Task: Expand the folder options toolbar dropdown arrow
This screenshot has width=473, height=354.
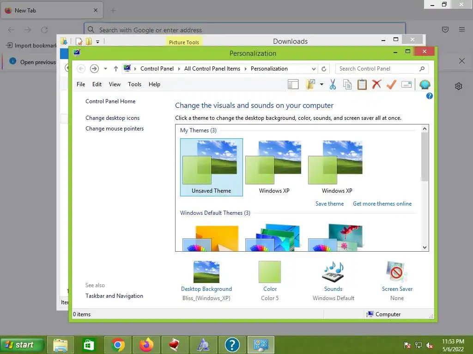Action: pos(321,85)
